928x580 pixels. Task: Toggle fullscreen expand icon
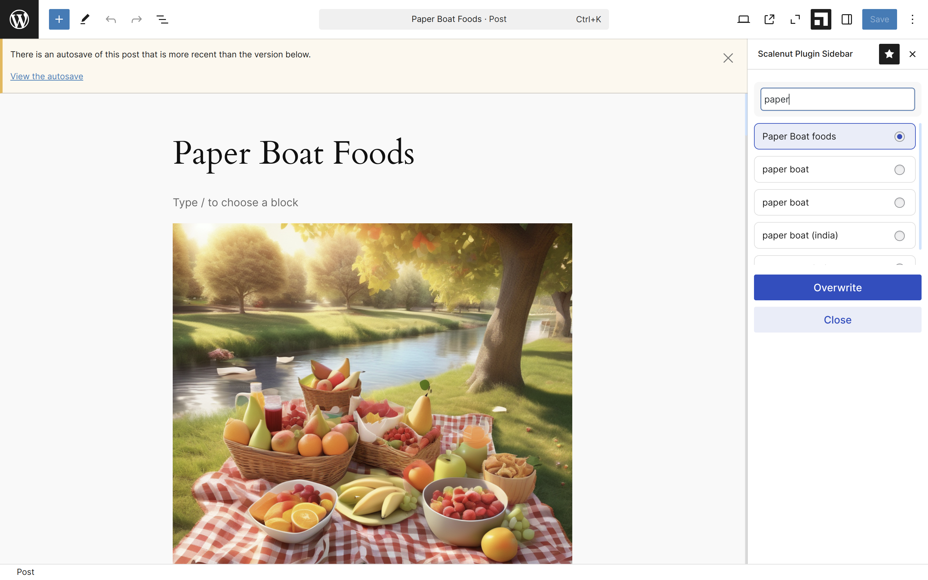coord(795,19)
